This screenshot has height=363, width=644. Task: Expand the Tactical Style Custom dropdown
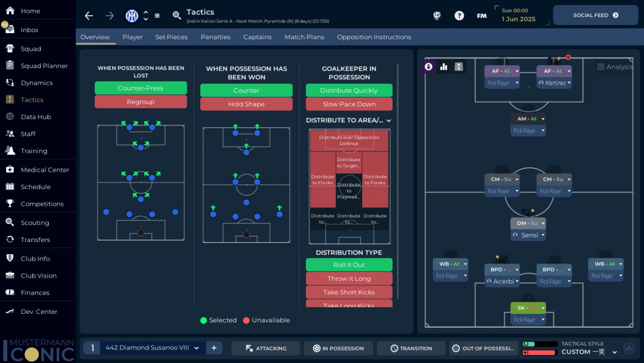614,352
